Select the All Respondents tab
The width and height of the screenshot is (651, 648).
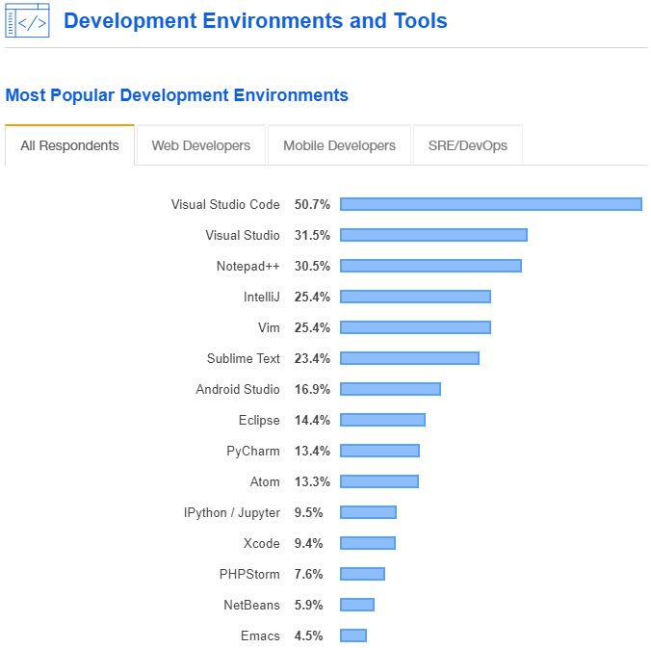pos(69,145)
